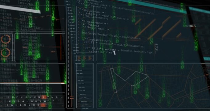Tap the H key in the bottom row
This screenshot has width=210, height=111.
click(34, 105)
